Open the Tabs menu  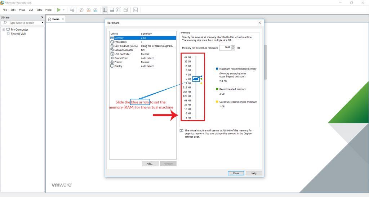(x=39, y=10)
